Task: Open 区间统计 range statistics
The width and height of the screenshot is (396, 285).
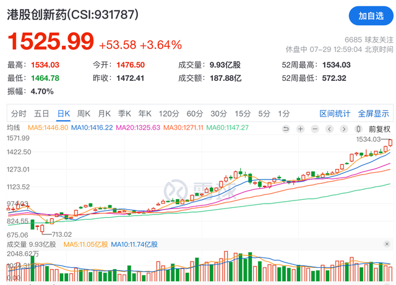Action: pos(335,114)
